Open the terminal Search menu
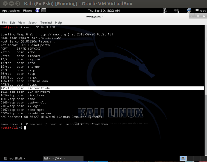This screenshot has height=162, width=207. click(33, 23)
